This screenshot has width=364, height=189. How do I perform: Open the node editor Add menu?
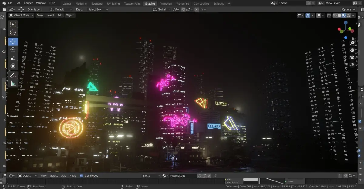(x=64, y=175)
